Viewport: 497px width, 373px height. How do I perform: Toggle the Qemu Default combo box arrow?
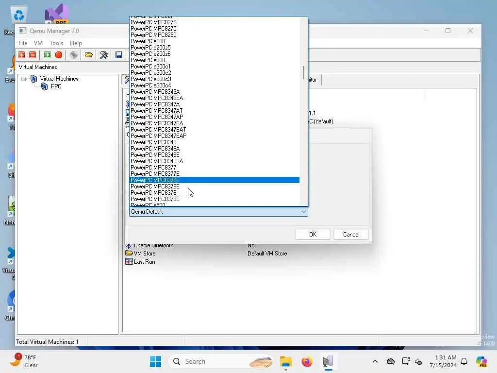304,212
